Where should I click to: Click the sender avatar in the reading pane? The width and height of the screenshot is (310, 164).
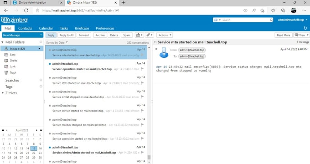[164, 52]
